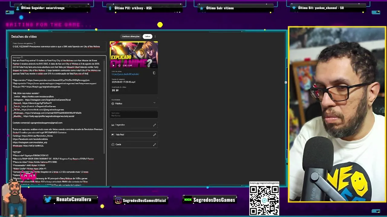Play the video preview
This screenshot has width=387, height=217.
point(113,65)
